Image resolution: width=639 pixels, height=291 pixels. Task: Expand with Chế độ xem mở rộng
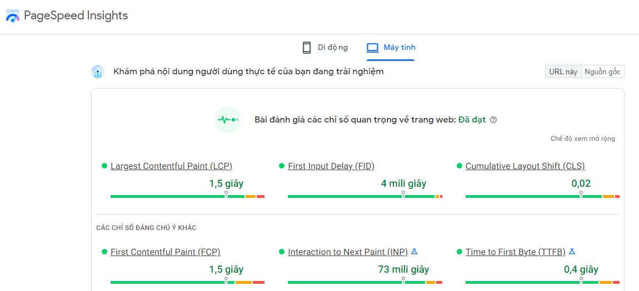click(583, 139)
